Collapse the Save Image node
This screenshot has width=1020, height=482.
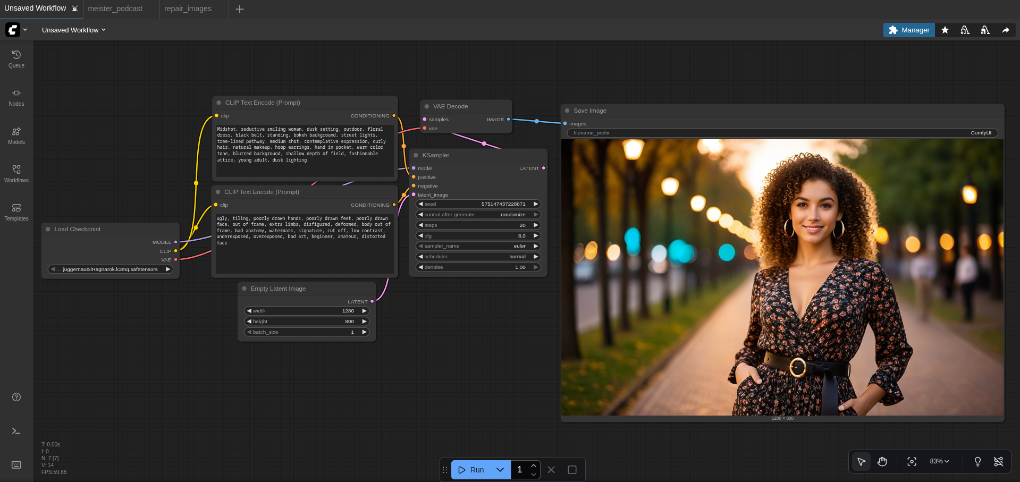click(x=567, y=111)
